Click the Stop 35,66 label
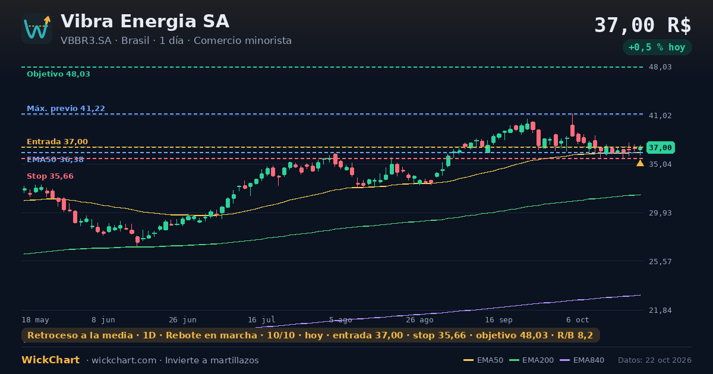This screenshot has height=374, width=713. click(x=50, y=176)
